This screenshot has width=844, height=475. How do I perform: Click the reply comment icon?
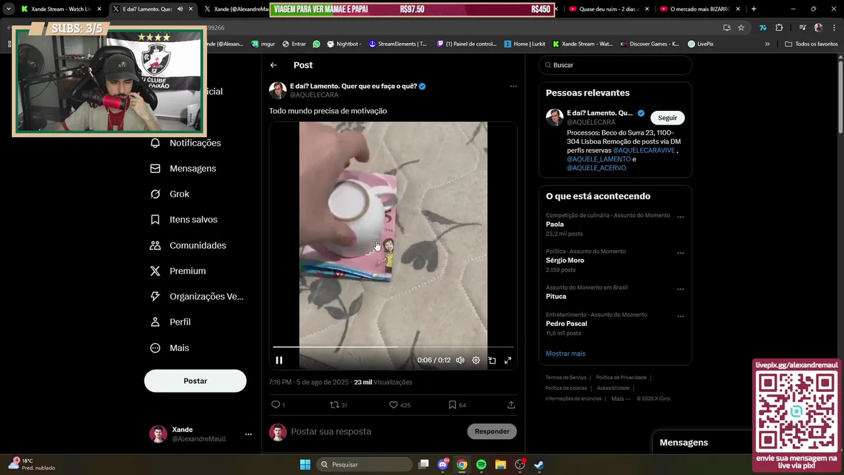click(x=276, y=404)
